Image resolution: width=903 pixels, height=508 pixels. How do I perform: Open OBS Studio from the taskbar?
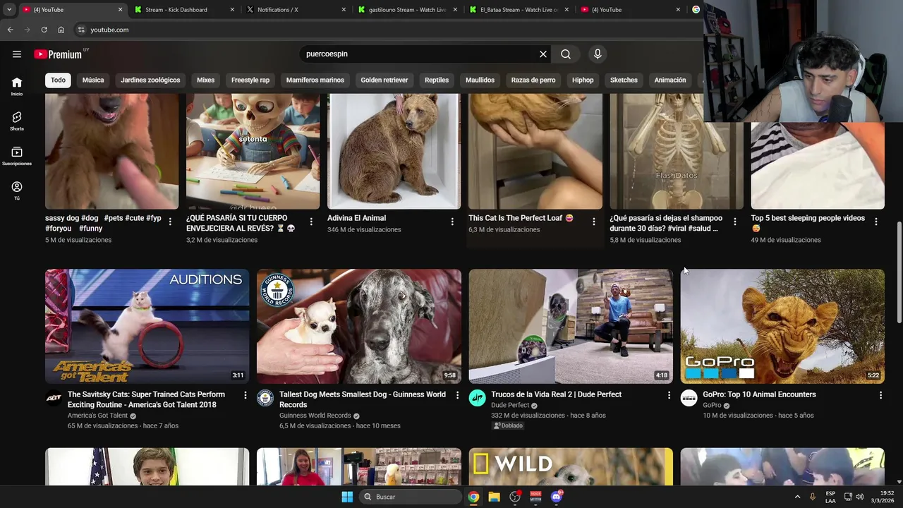click(515, 497)
